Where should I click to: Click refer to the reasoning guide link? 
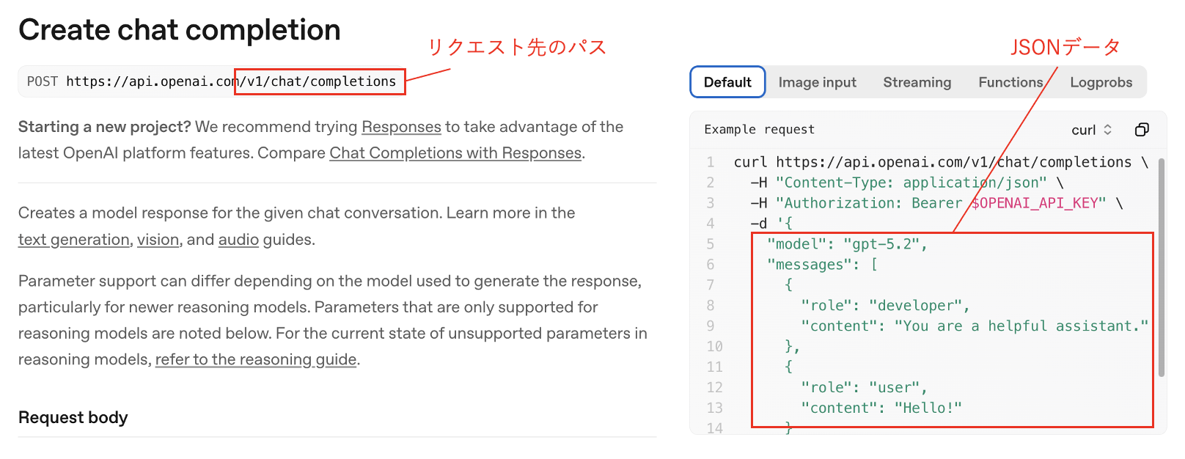tap(255, 360)
